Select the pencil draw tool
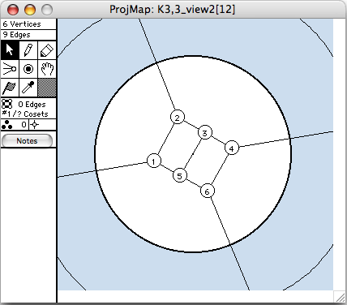Image resolution: width=347 pixels, height=305 pixels. point(28,50)
